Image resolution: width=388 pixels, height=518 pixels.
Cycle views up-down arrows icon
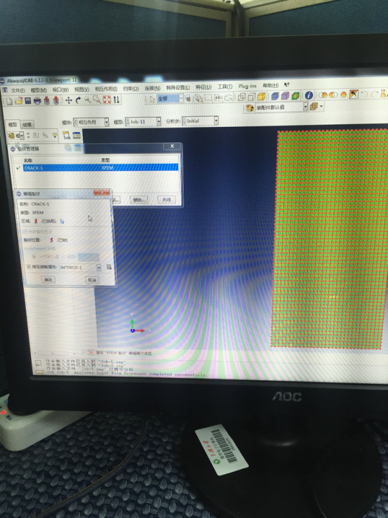point(116,100)
